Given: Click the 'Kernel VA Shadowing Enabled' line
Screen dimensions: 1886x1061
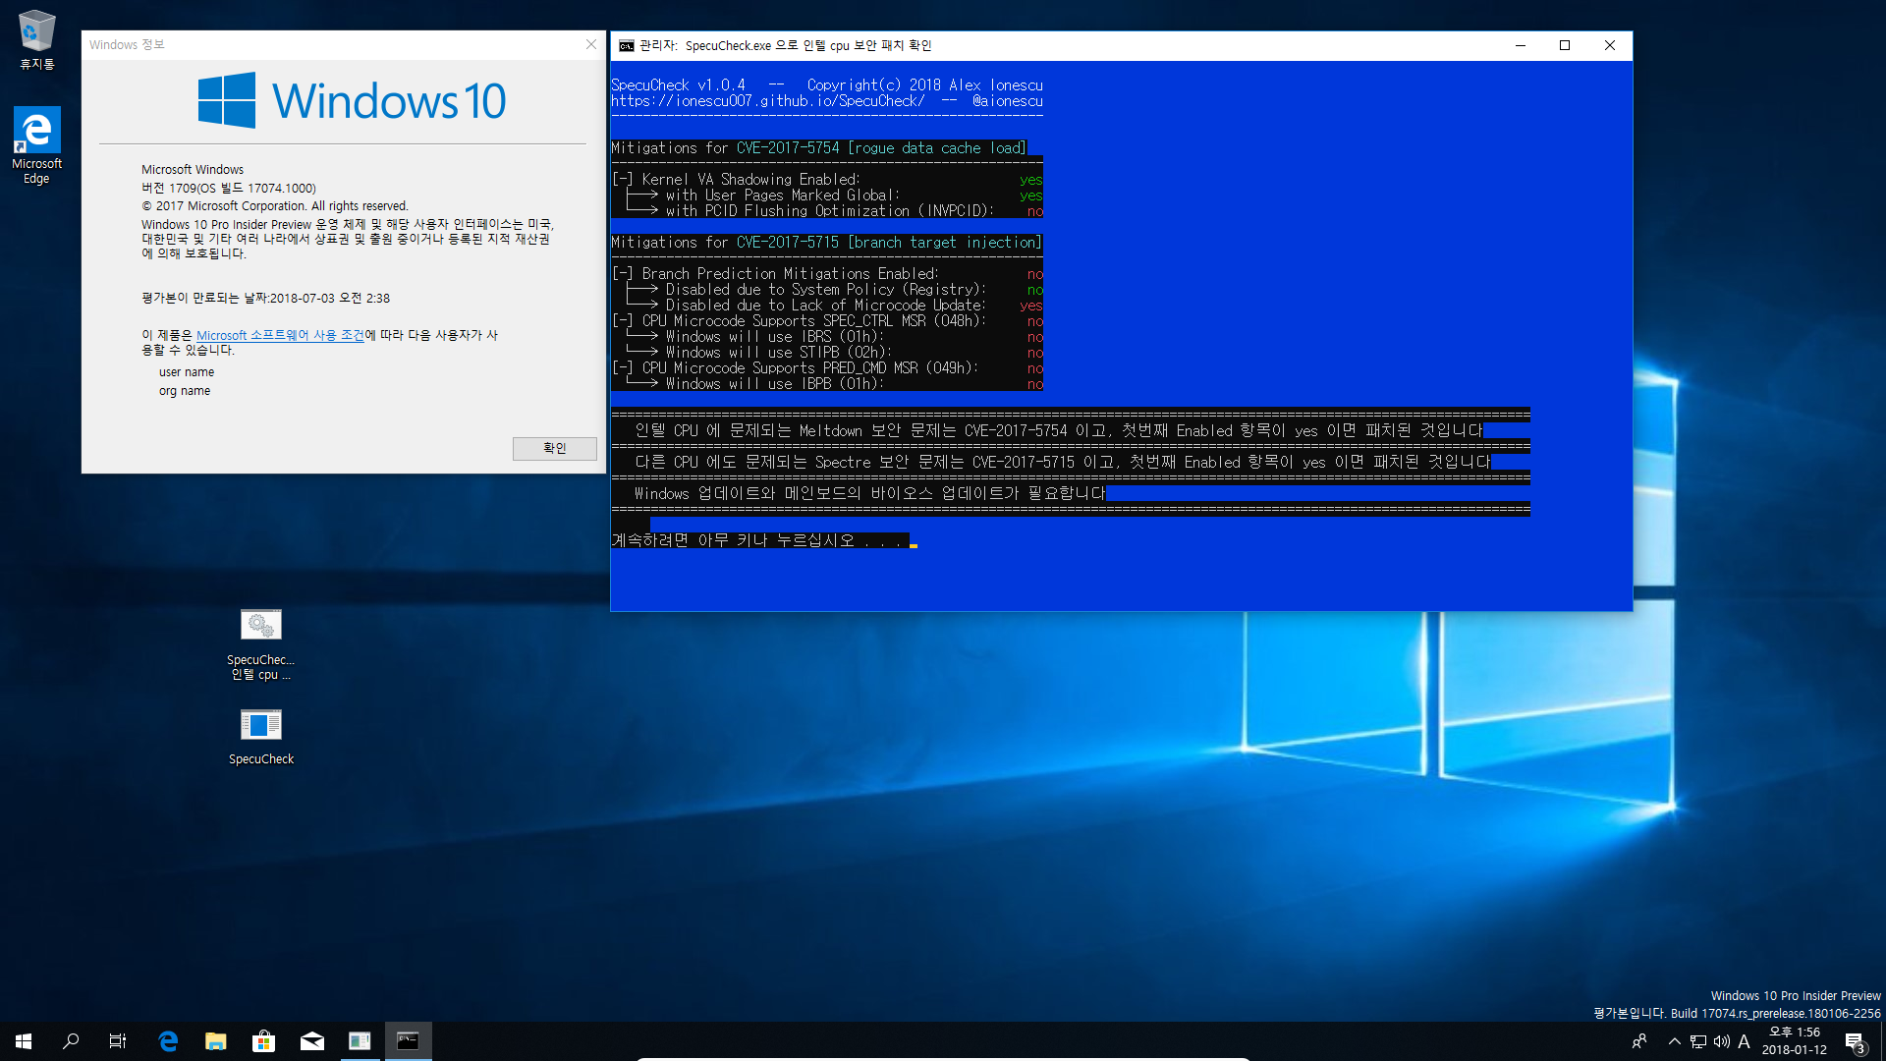Looking at the screenshot, I should click(x=827, y=179).
